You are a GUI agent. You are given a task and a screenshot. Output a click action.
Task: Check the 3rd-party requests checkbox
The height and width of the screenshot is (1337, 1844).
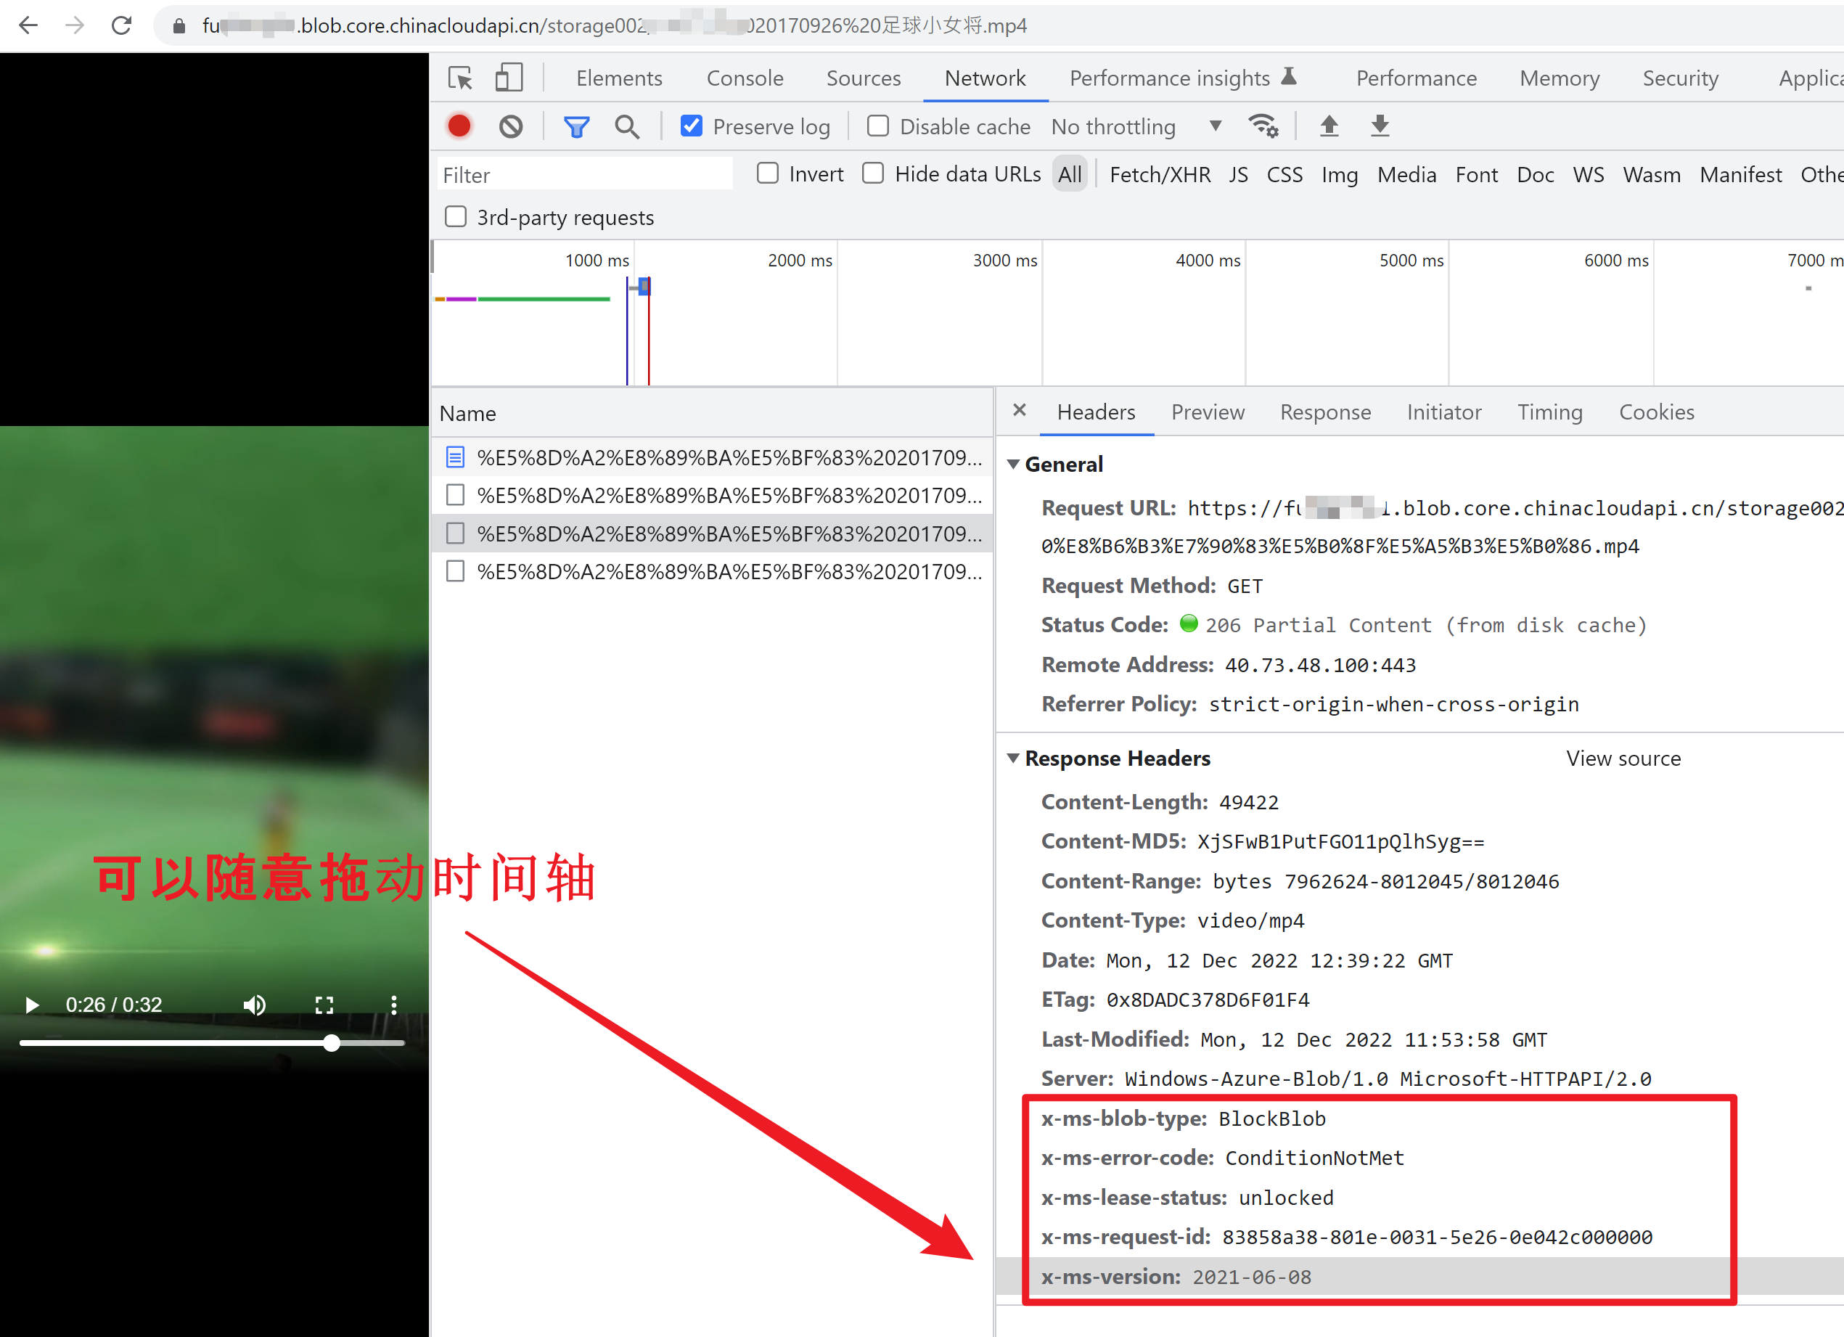click(x=456, y=217)
